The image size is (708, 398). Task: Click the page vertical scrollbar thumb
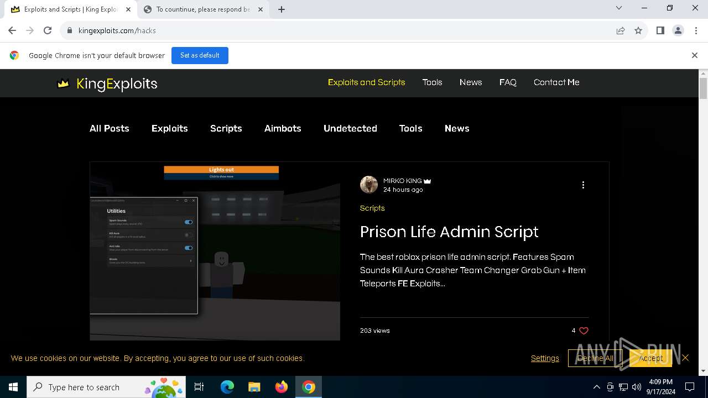(x=703, y=88)
